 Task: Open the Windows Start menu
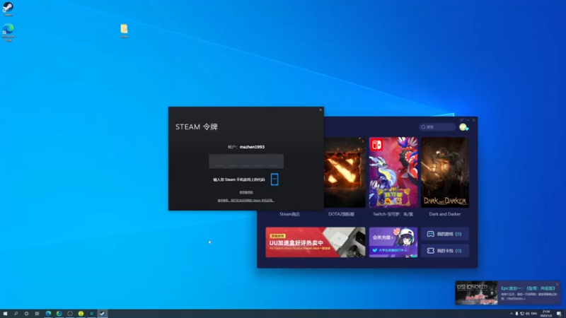pyautogui.click(x=5, y=314)
